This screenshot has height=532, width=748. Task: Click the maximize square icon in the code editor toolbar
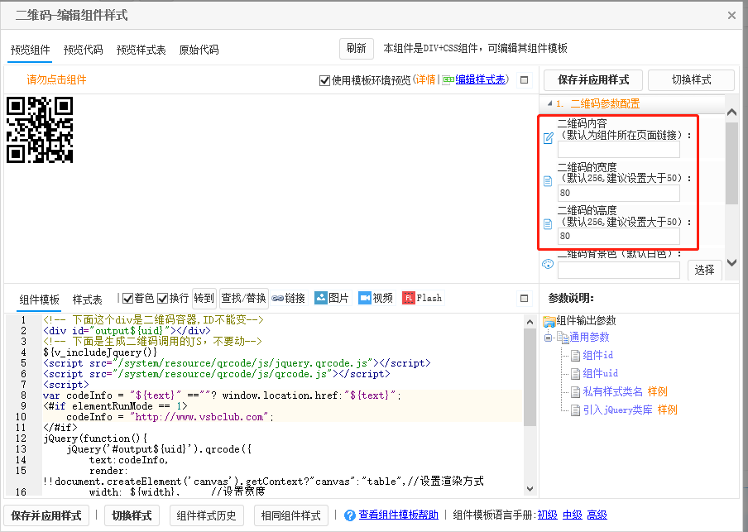[524, 298]
